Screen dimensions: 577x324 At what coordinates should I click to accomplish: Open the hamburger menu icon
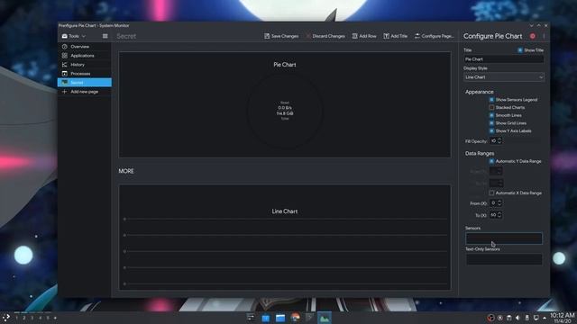[x=105, y=36]
